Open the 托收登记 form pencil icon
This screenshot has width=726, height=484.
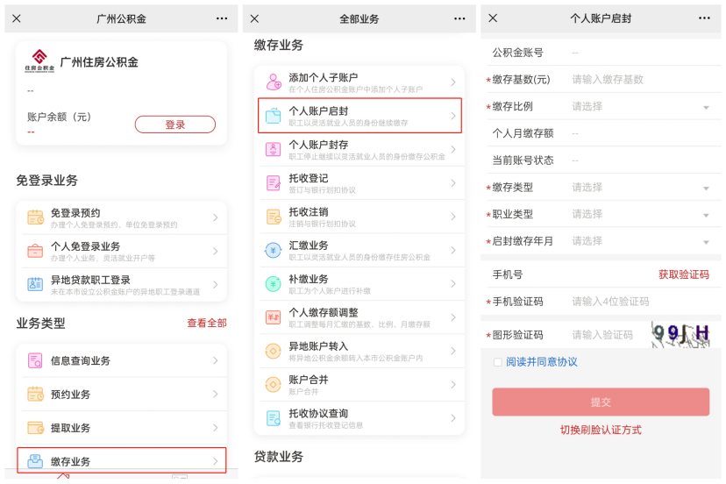274,183
